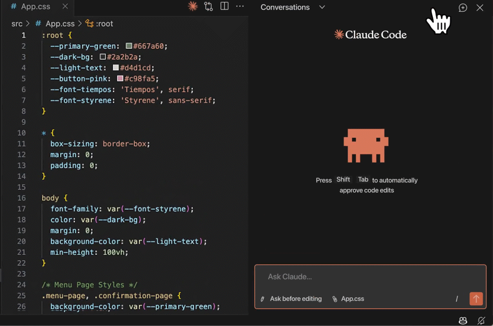Toggle the App.css file context attachment
The height and width of the screenshot is (326, 493).
tap(348, 299)
